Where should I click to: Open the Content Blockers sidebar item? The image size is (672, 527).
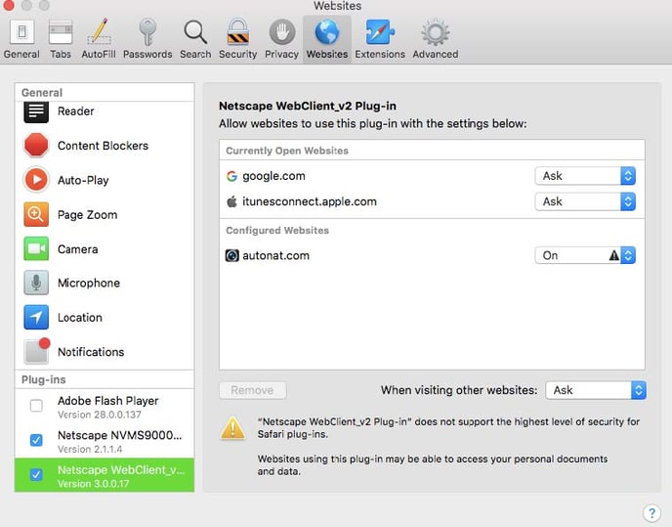tap(102, 146)
